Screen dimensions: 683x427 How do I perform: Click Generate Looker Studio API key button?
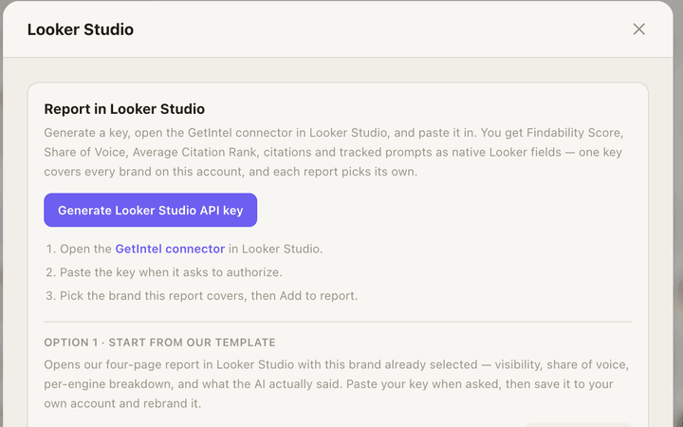pyautogui.click(x=150, y=210)
